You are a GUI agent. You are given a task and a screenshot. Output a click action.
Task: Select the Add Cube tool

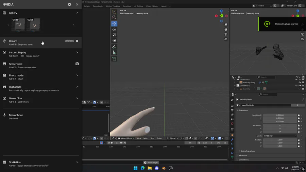pos(114,59)
